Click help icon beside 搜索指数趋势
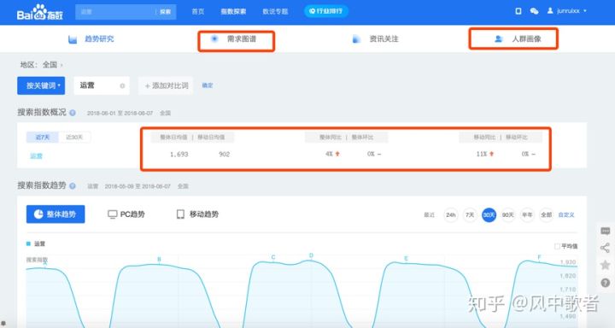The width and height of the screenshot is (615, 328). tap(73, 186)
